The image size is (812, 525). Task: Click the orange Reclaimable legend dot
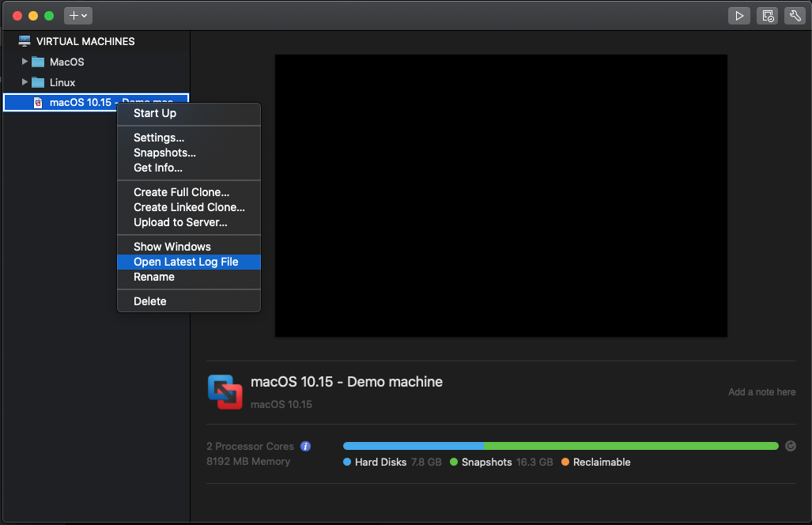pos(565,462)
